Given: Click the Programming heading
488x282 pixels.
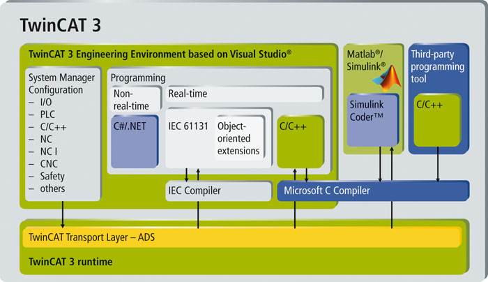Looking at the screenshot, I should pos(138,78).
